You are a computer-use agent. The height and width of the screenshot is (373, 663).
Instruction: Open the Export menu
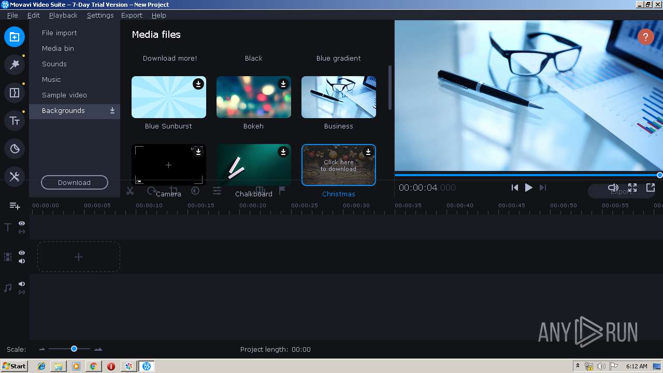point(132,15)
